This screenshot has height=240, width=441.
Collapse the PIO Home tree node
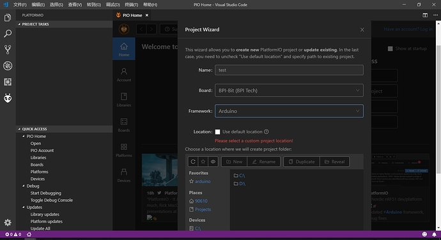point(24,137)
